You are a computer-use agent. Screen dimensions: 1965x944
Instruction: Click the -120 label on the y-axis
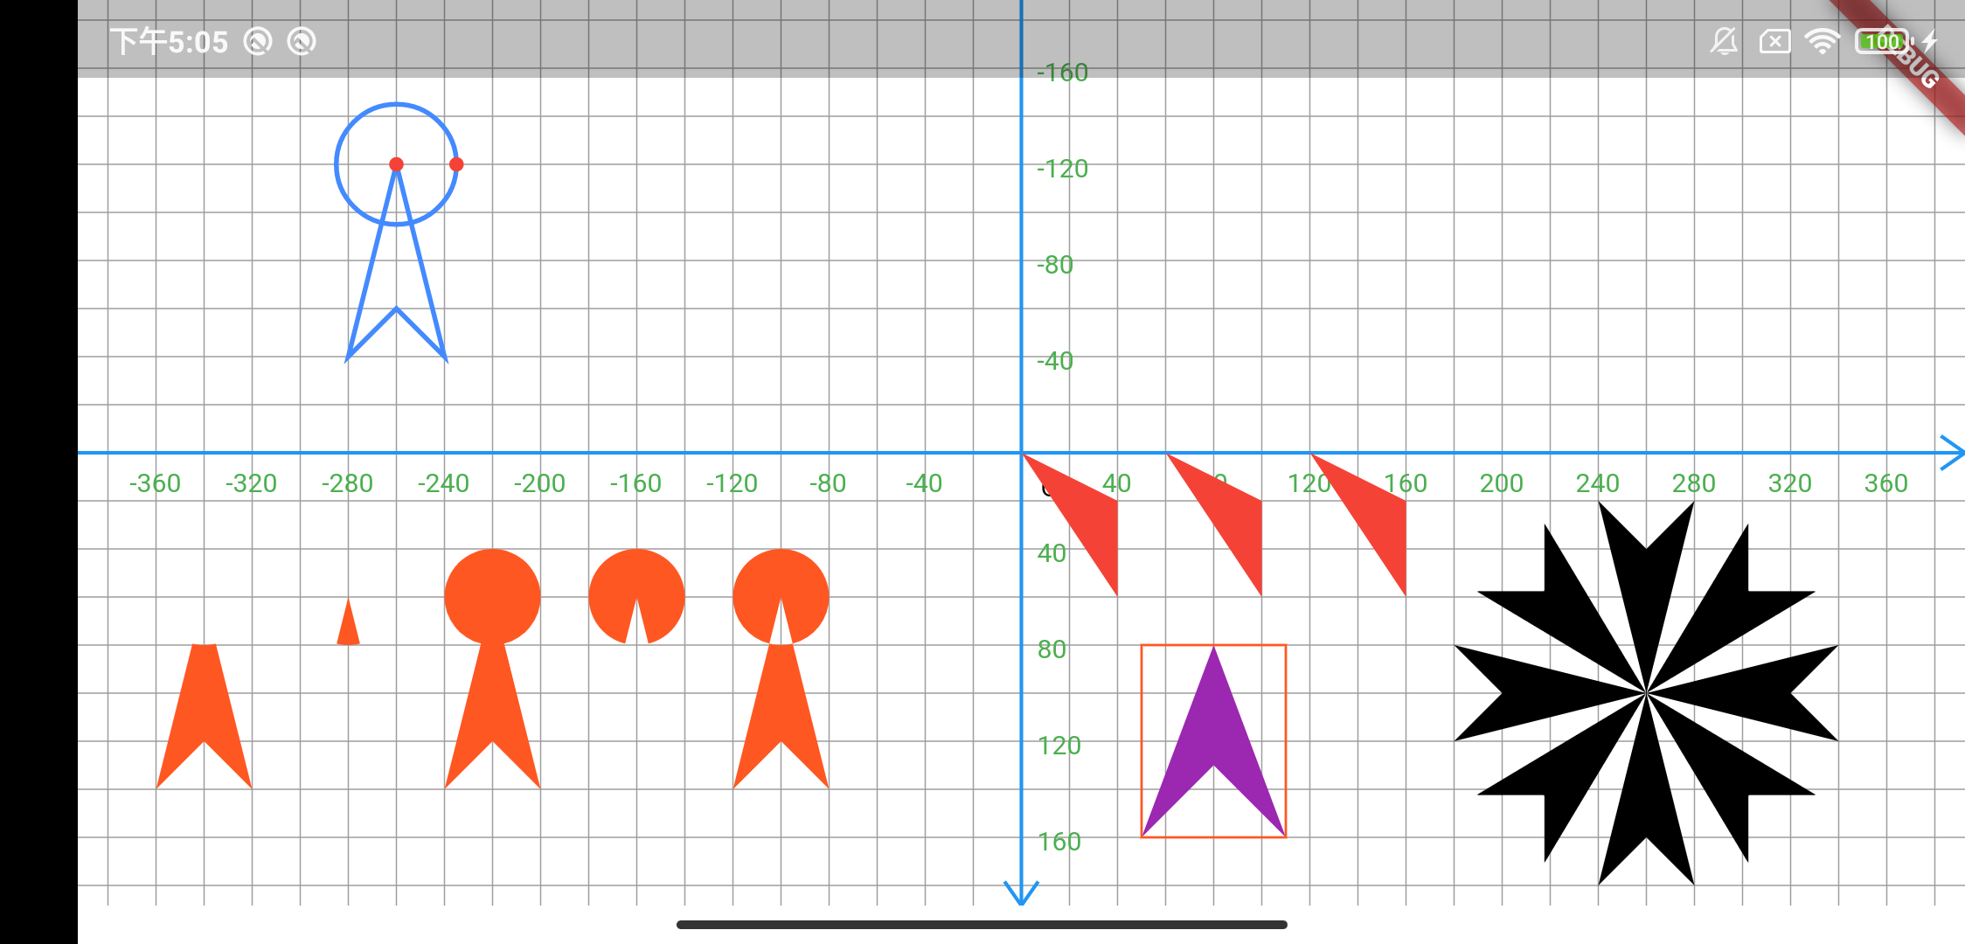pyautogui.click(x=1062, y=169)
